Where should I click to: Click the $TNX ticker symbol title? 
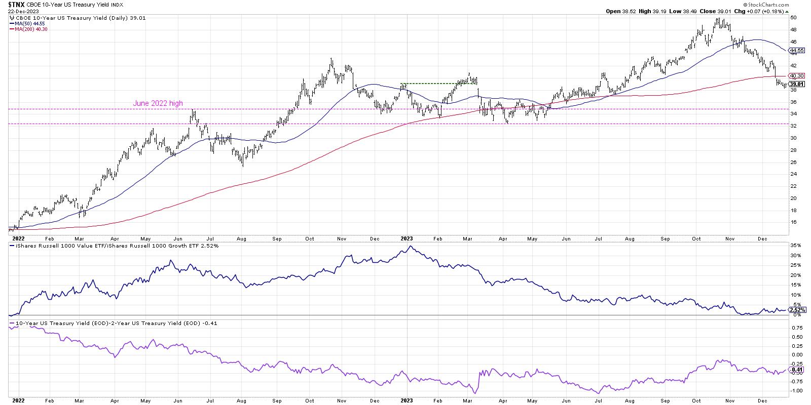coord(17,4)
